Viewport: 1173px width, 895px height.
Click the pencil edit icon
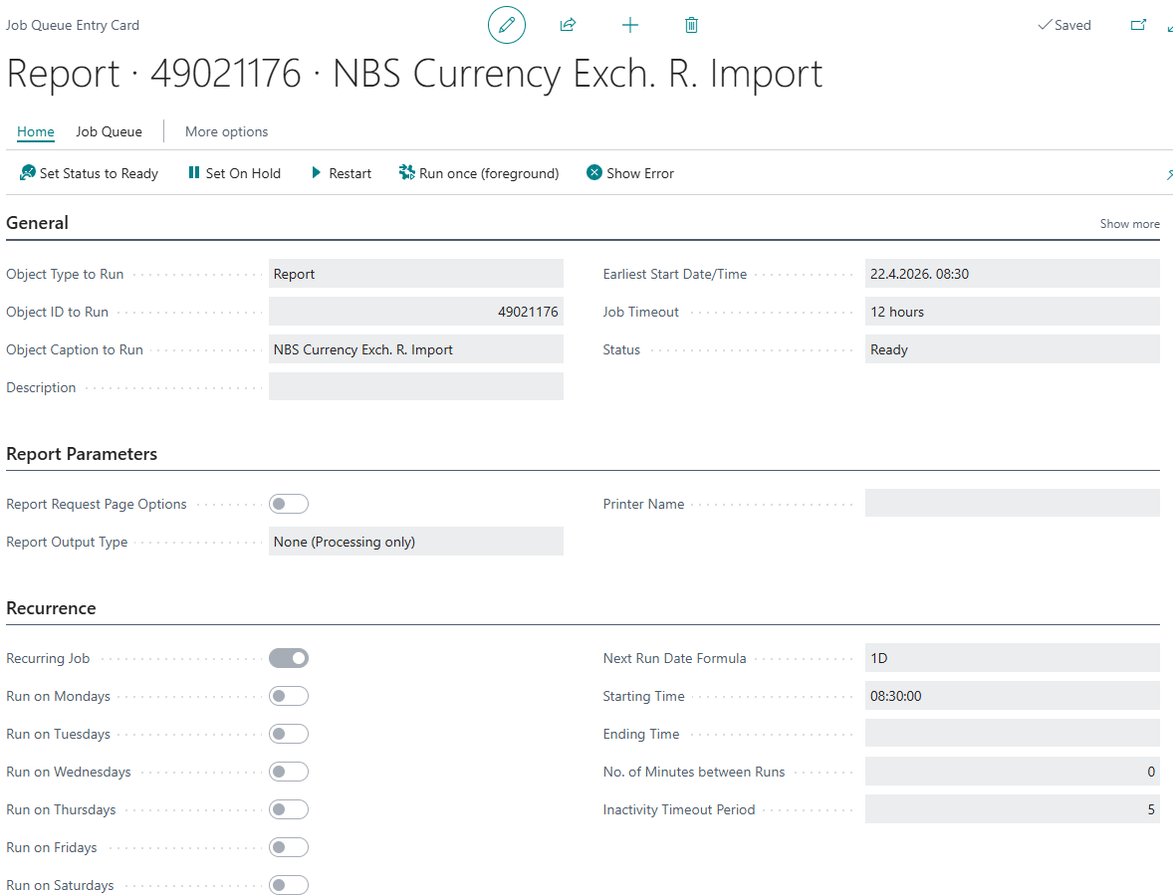506,25
